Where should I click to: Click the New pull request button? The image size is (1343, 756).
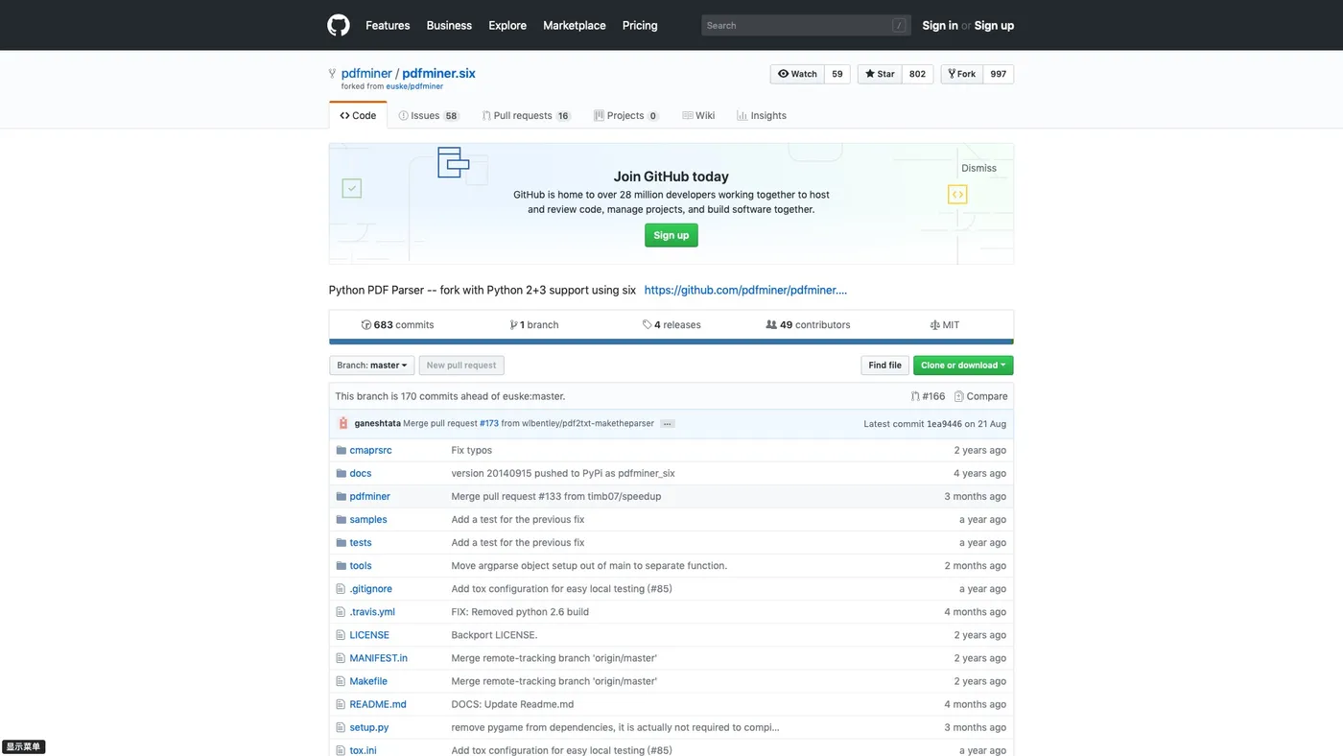point(461,366)
